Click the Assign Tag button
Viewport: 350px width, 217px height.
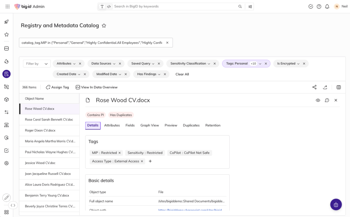tap(57, 87)
